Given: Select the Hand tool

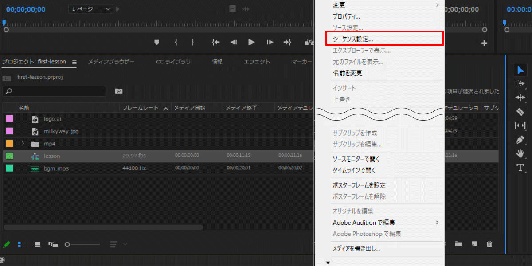Looking at the screenshot, I should coord(520,153).
